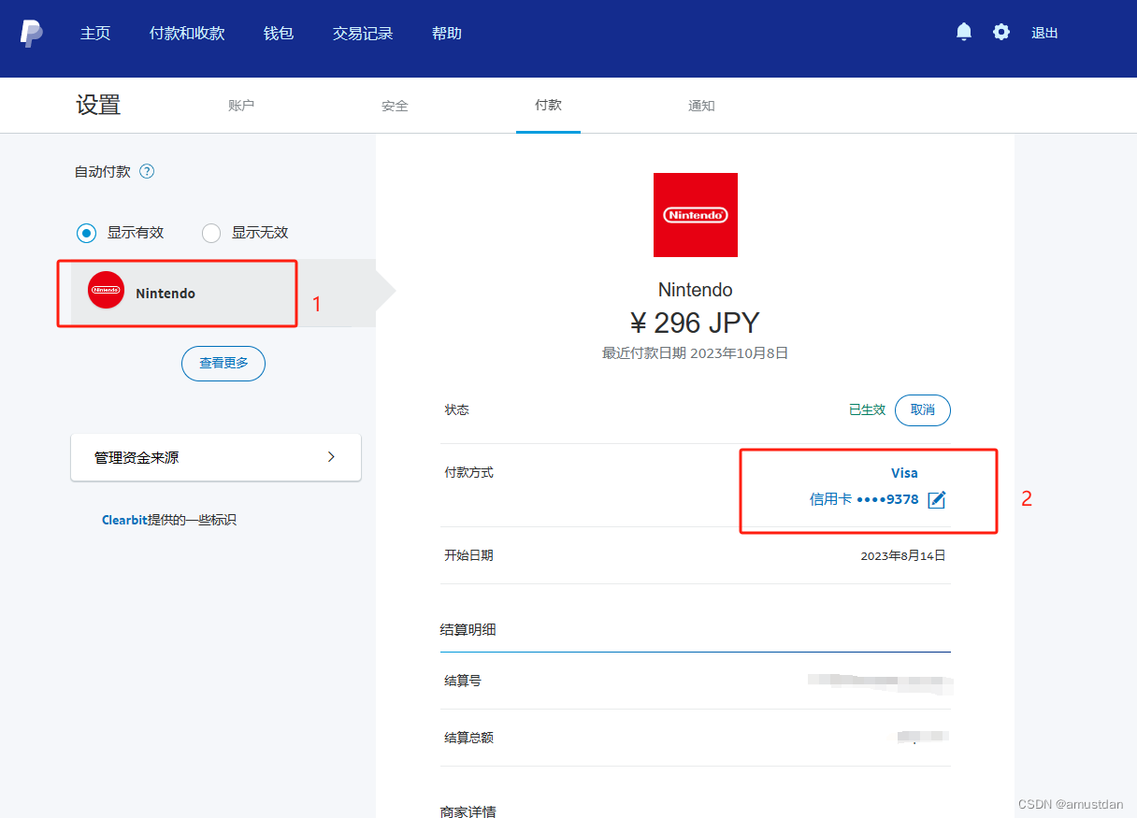
Task: Open the 钱包 menu item
Action: coord(279,33)
